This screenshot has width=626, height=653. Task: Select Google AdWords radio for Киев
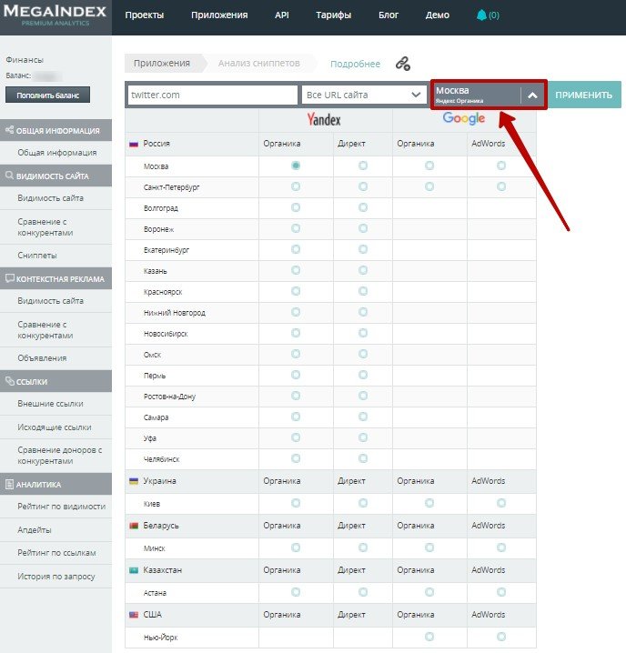point(501,502)
